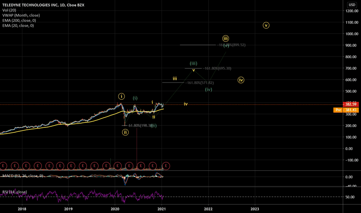The image size is (361, 213).
Task: Click the 2019 time axis label
Action: pos(69,209)
